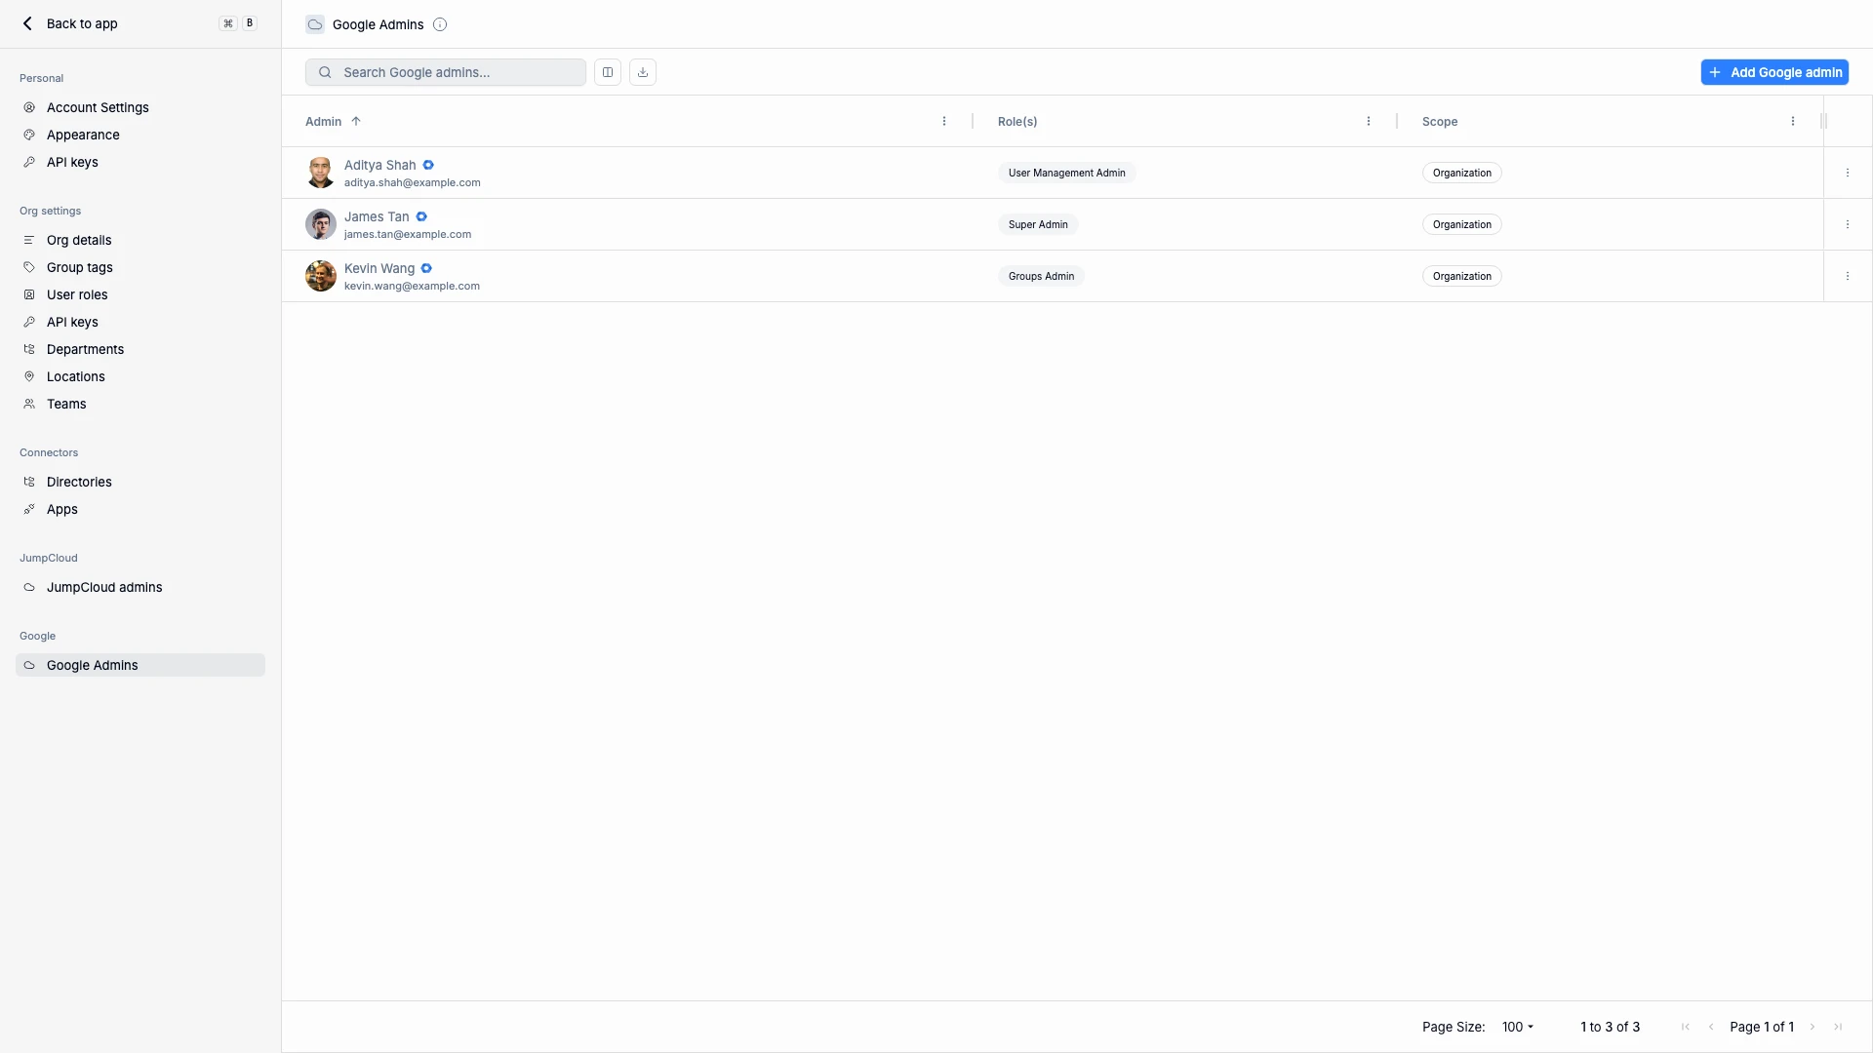
Task: Switch to Google Admins in the sidebar
Action: click(92, 665)
